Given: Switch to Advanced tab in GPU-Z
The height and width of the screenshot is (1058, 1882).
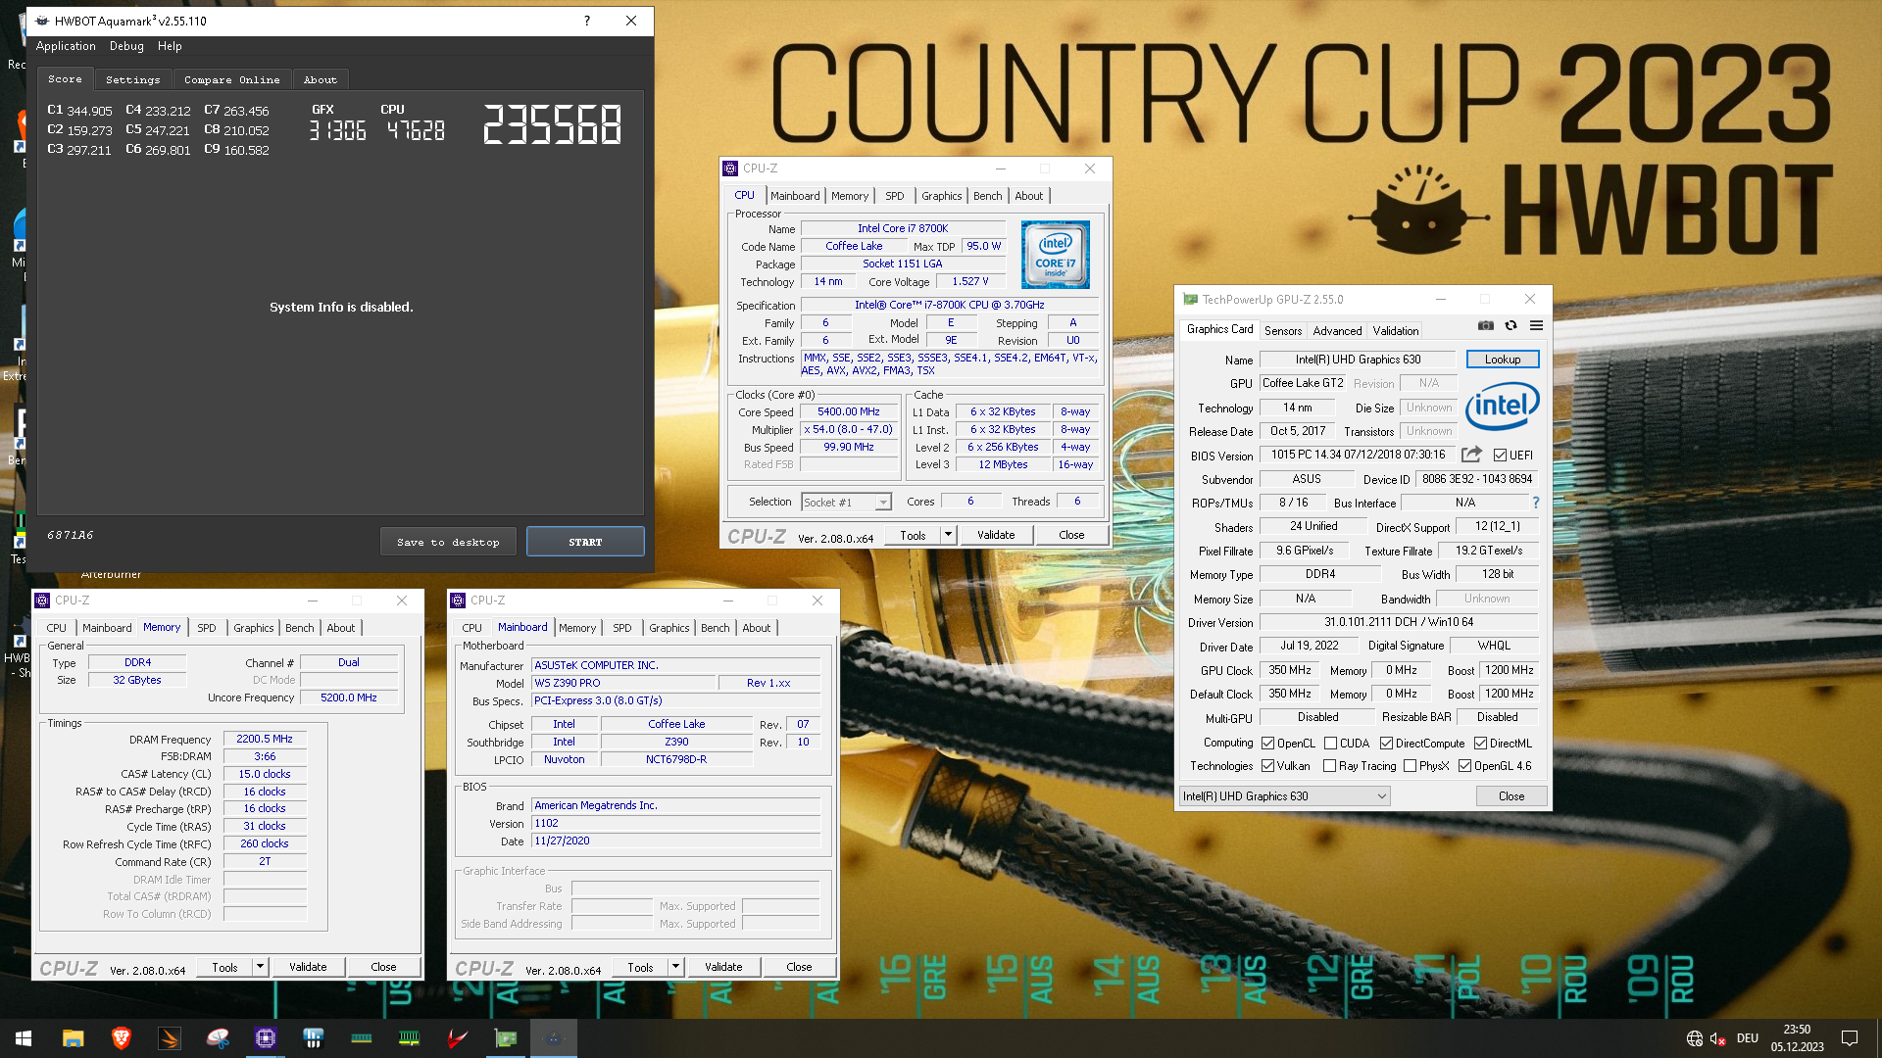Looking at the screenshot, I should [x=1337, y=331].
